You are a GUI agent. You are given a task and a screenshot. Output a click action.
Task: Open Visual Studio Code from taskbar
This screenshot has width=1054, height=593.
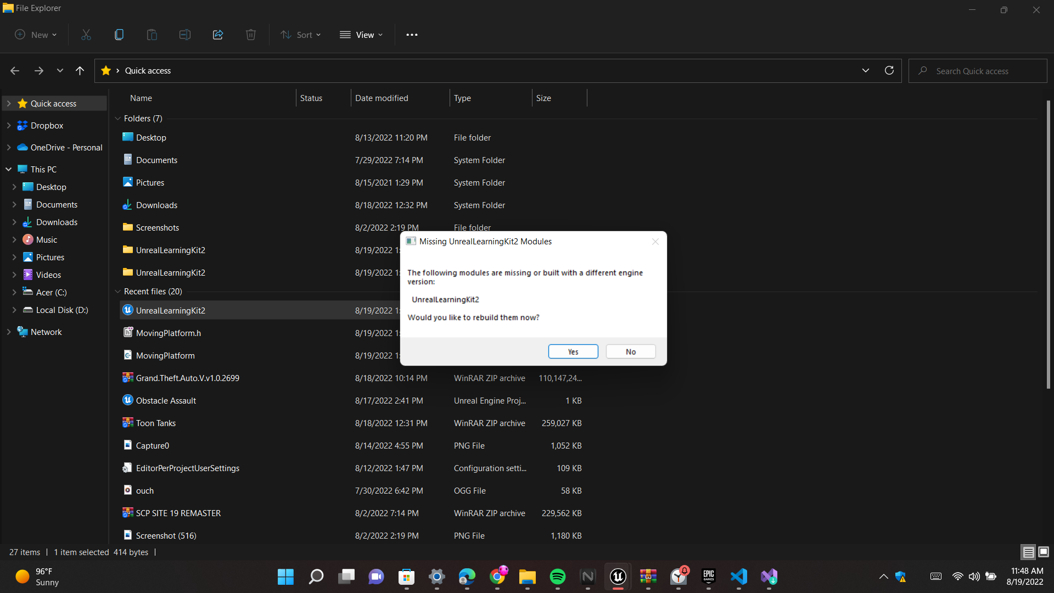pos(739,577)
